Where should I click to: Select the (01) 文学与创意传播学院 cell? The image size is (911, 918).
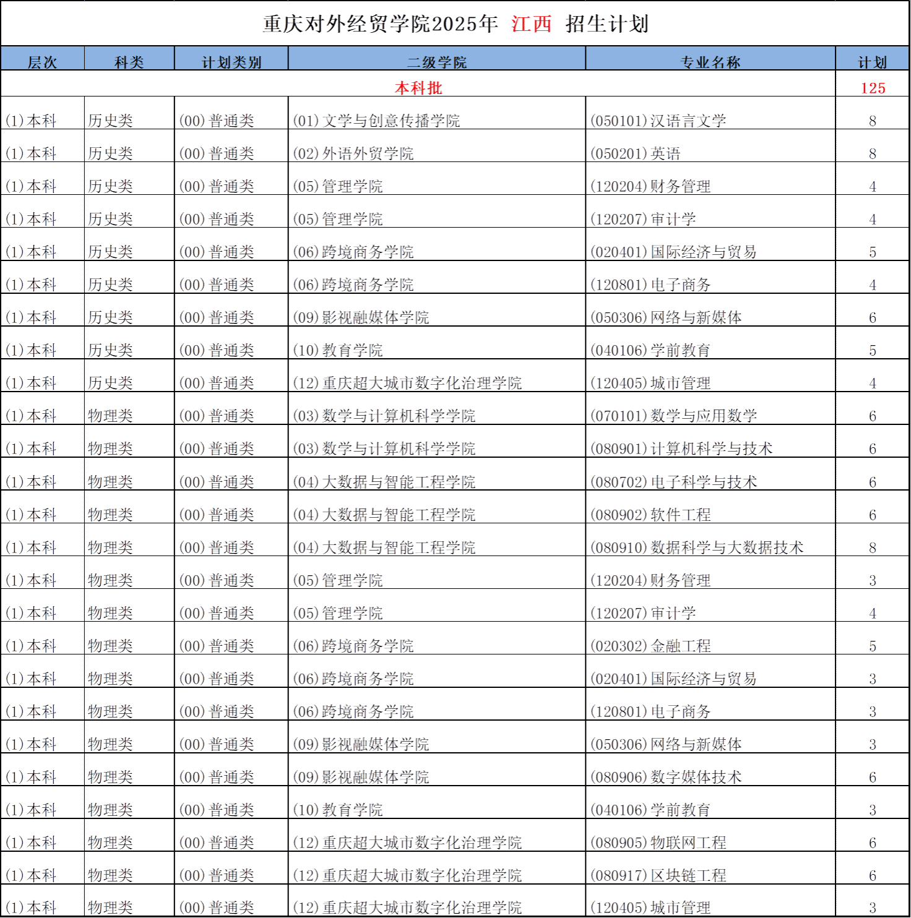[376, 121]
